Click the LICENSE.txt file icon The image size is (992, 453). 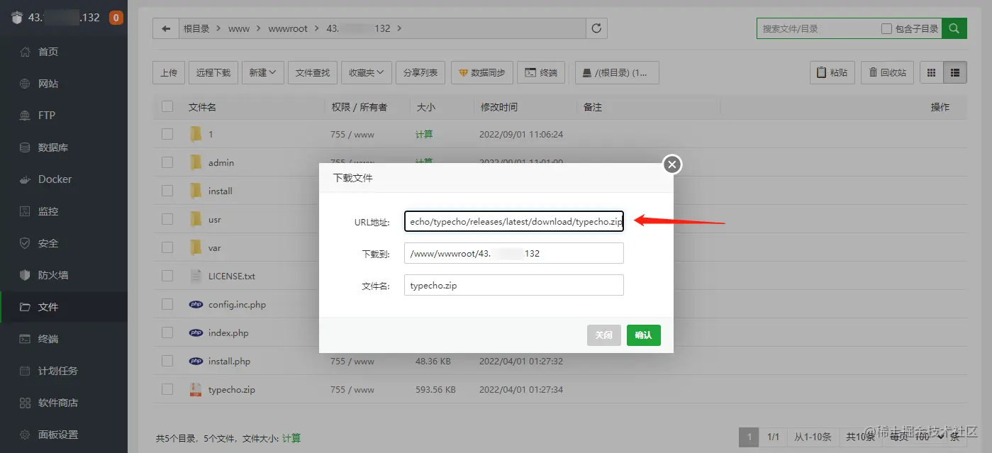coord(196,276)
